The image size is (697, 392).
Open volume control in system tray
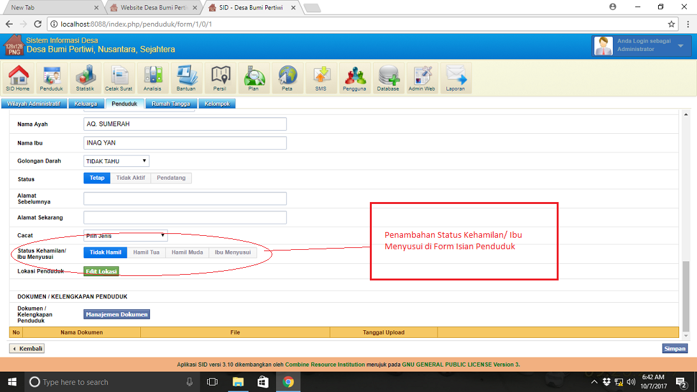pyautogui.click(x=631, y=382)
